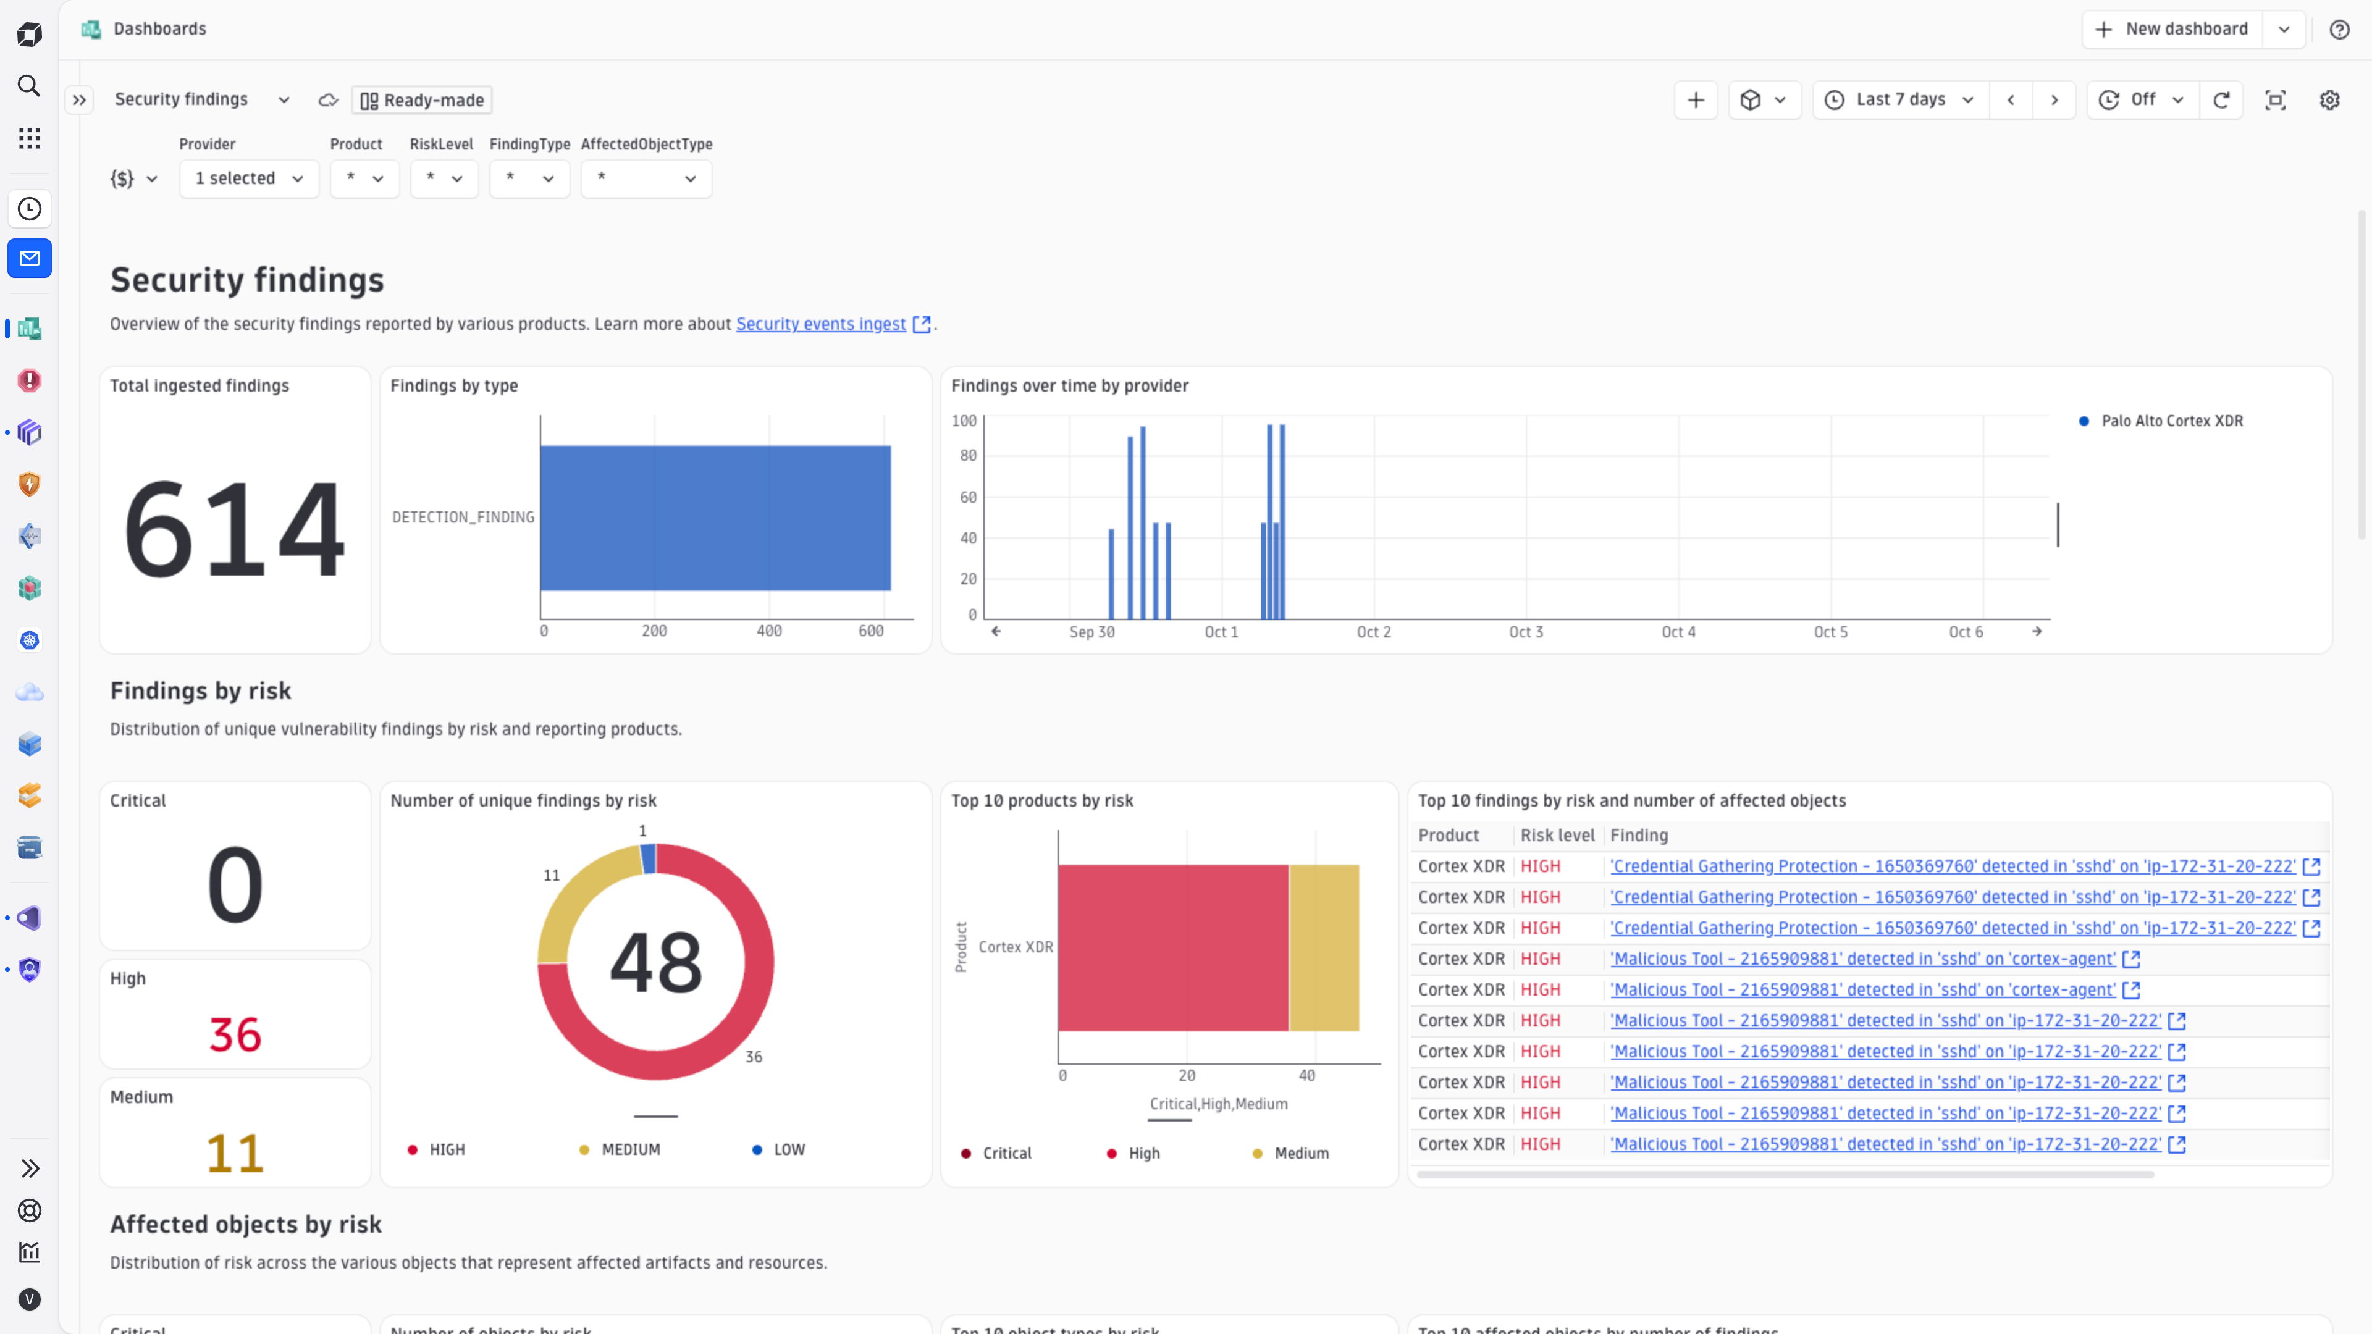This screenshot has width=2372, height=1334.
Task: Toggle Critical legend in products chart
Action: click(996, 1154)
